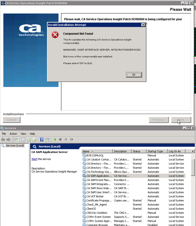Screen dimensions: 196x226
Task: Click the gear icon next to BOE120MySQL
Action: point(84,155)
